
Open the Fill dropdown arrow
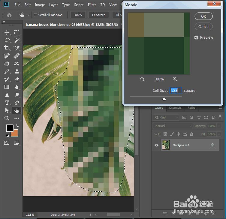click(x=219, y=134)
